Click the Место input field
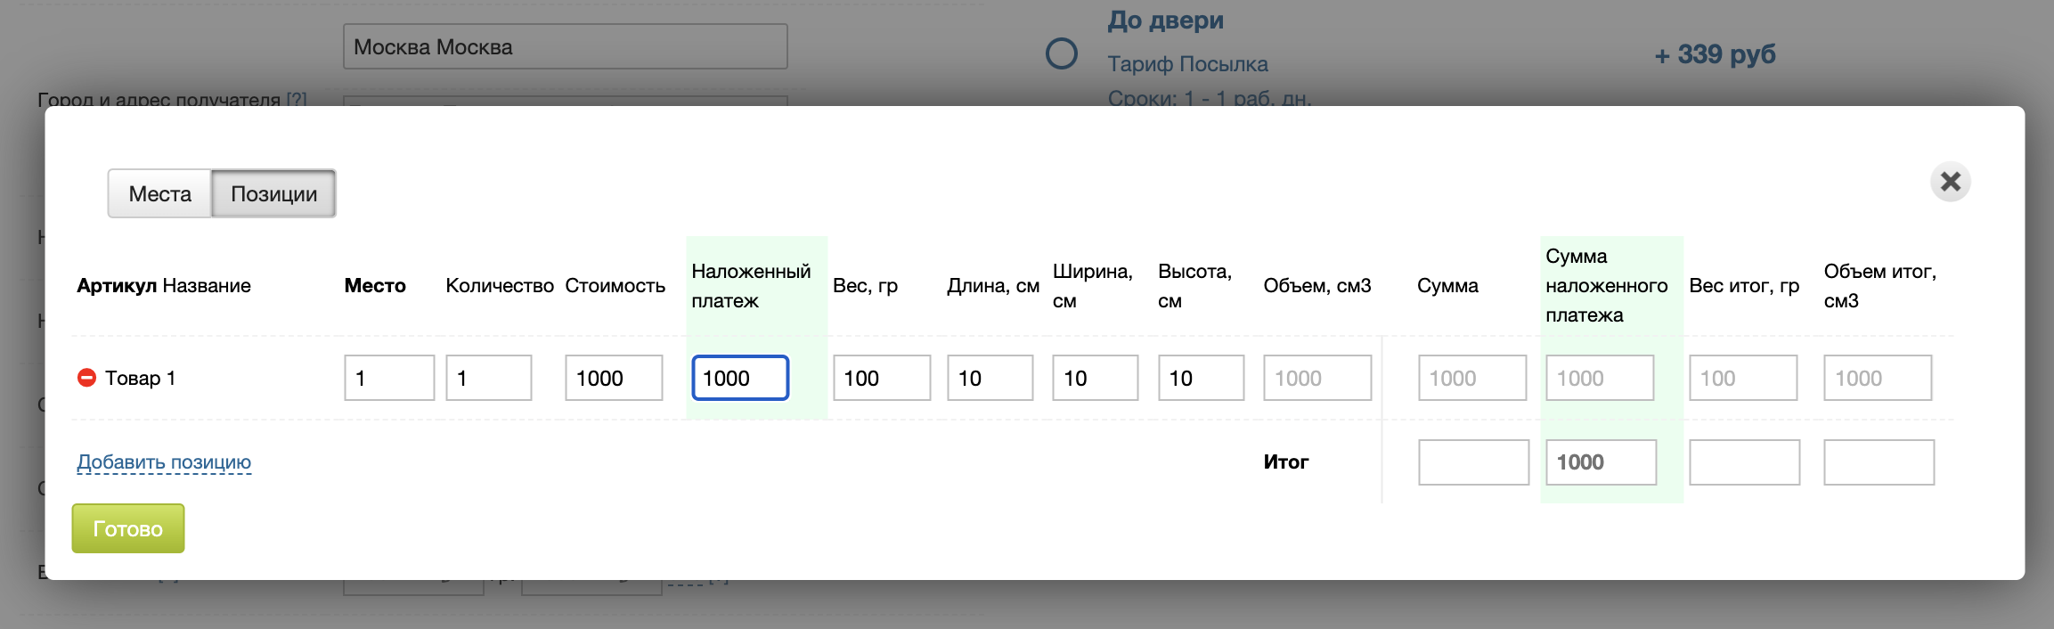 click(389, 378)
